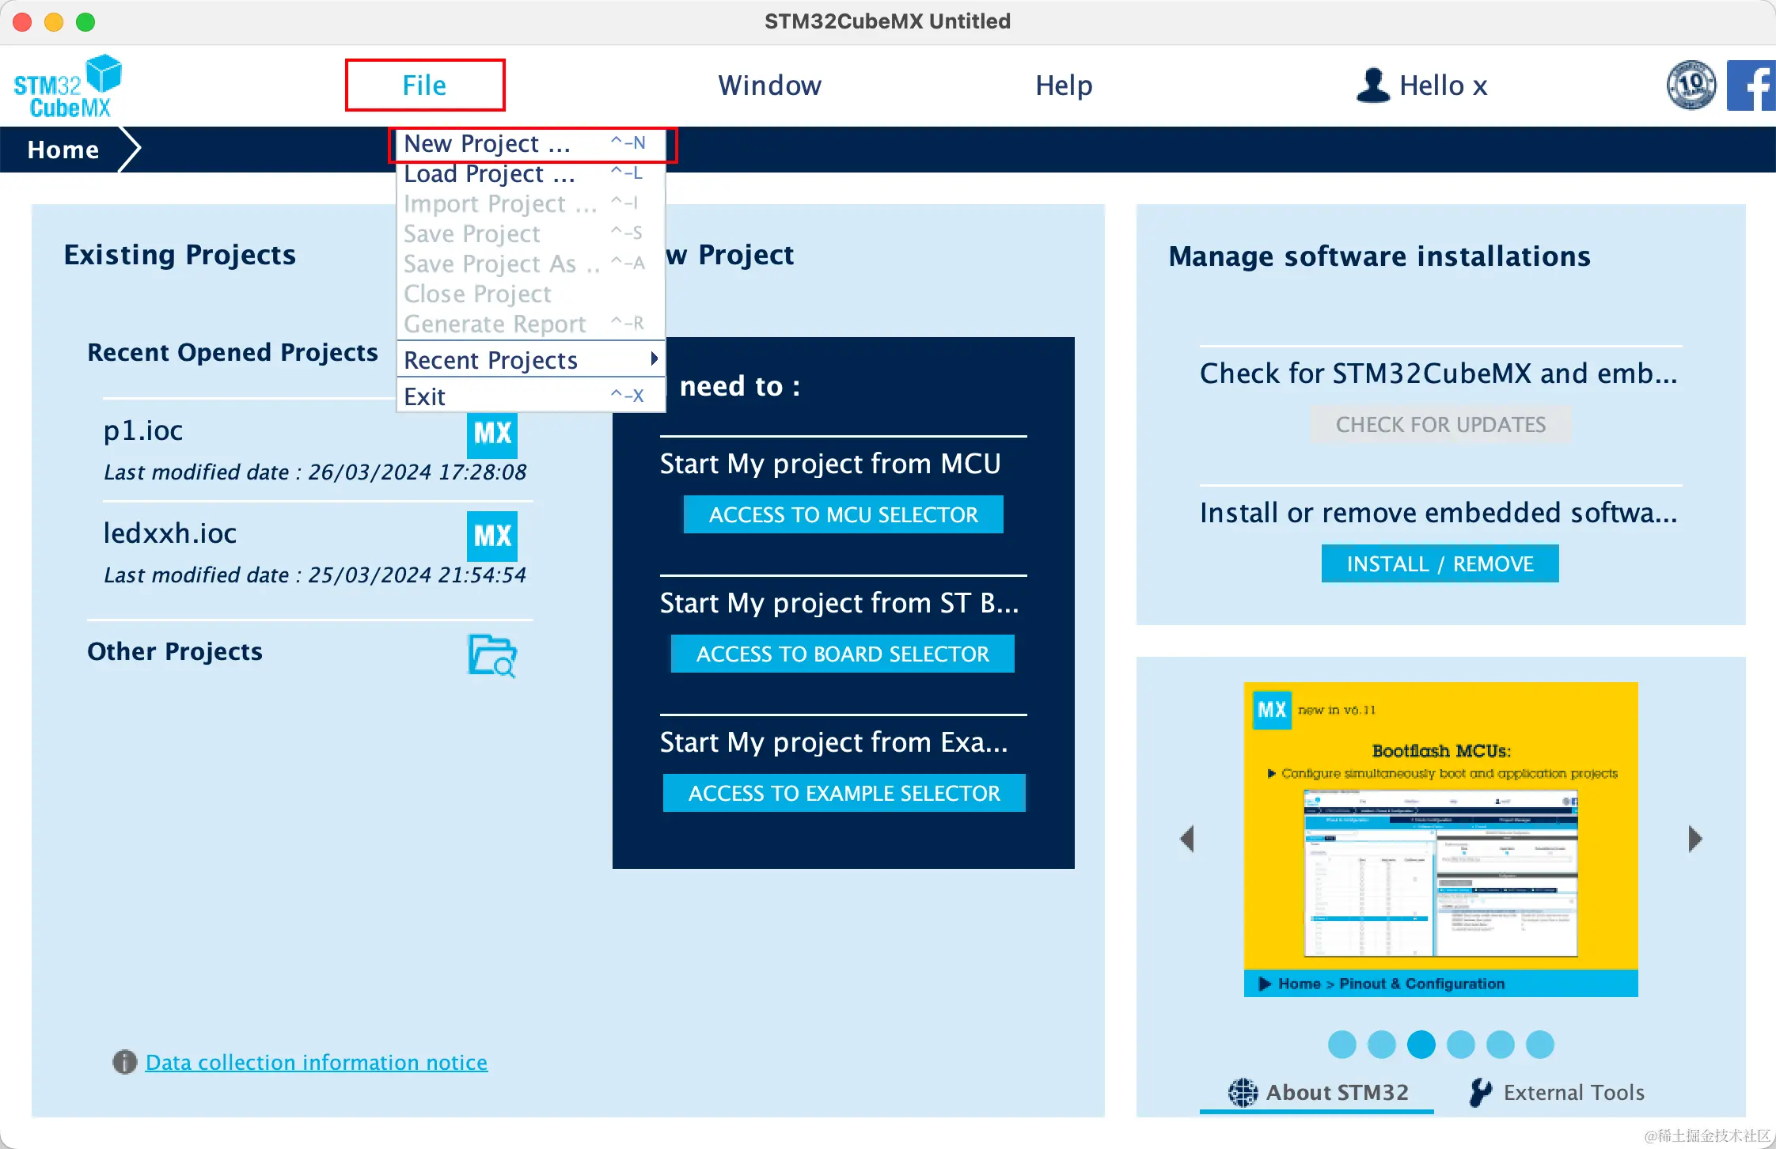
Task: Expand the Recent Projects submenu
Action: pyautogui.click(x=531, y=360)
